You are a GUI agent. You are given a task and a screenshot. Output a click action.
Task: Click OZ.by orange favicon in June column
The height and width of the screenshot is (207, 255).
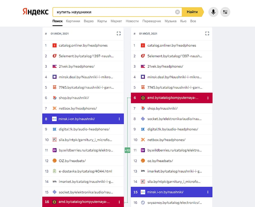[54, 161]
